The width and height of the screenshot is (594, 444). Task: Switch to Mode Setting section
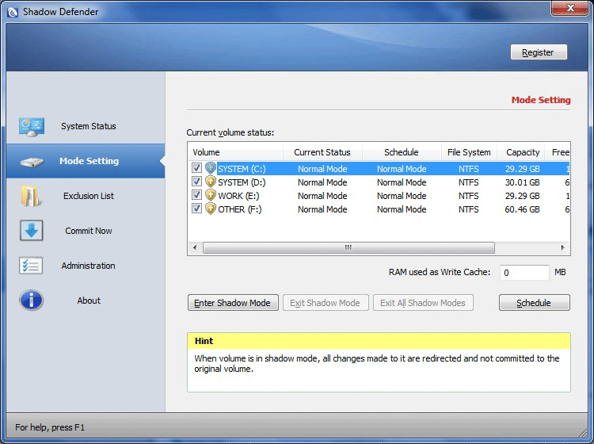(86, 161)
